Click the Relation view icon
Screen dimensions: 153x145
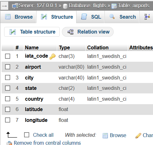[70, 32]
